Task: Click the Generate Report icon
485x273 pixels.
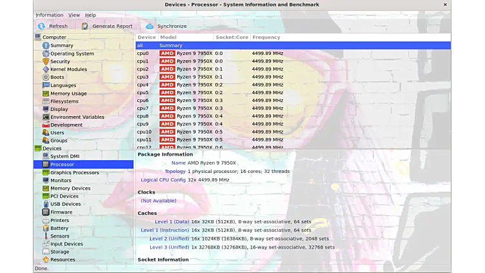Action: tap(85, 26)
